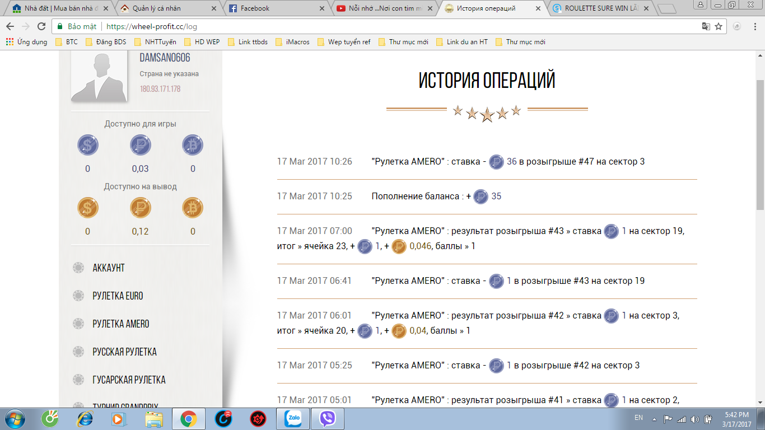Click the timestamp 17 Mar 2017 07:00
The width and height of the screenshot is (765, 430).
[315, 231]
